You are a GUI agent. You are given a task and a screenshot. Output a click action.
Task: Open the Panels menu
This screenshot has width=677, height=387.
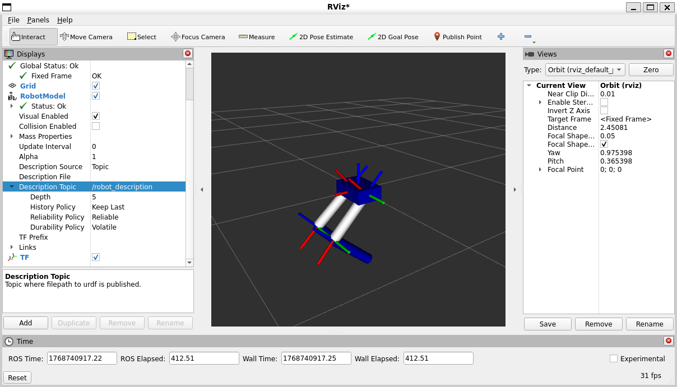38,20
